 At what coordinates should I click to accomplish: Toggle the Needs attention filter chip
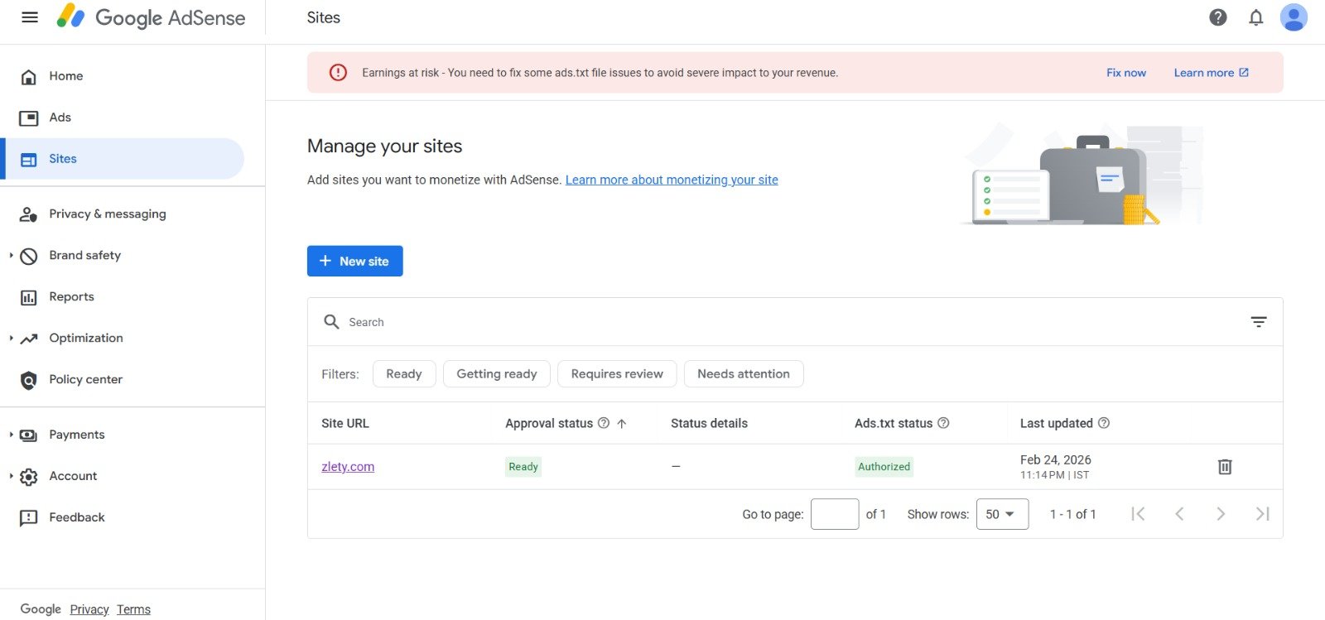[x=743, y=374]
